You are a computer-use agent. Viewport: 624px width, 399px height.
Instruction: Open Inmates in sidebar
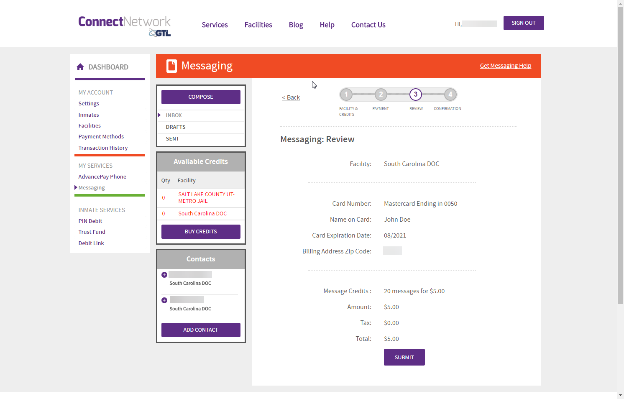point(89,115)
